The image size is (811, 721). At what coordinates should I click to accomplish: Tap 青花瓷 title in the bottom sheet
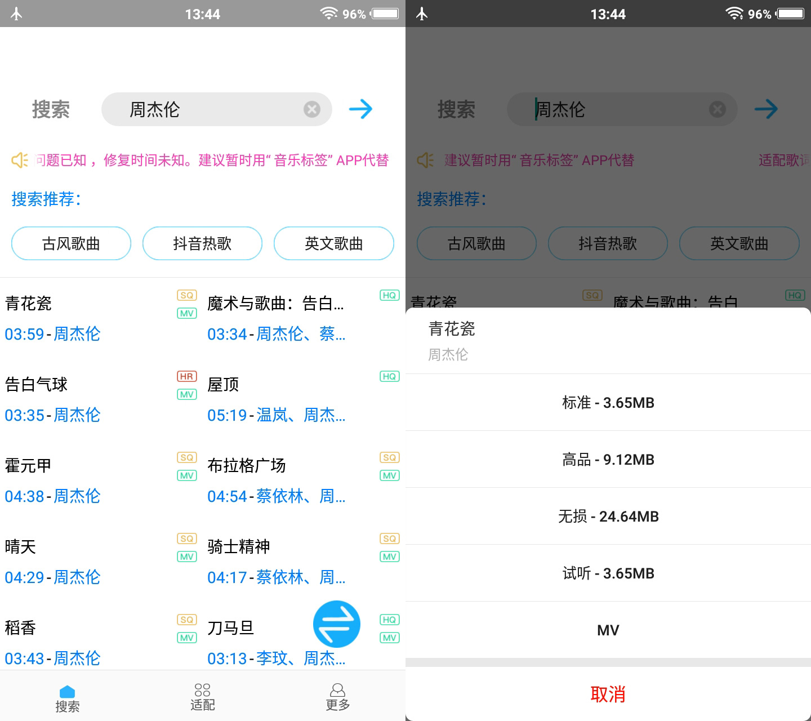coord(452,329)
